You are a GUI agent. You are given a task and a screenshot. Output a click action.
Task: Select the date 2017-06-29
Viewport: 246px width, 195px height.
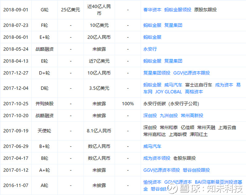pos(16,146)
